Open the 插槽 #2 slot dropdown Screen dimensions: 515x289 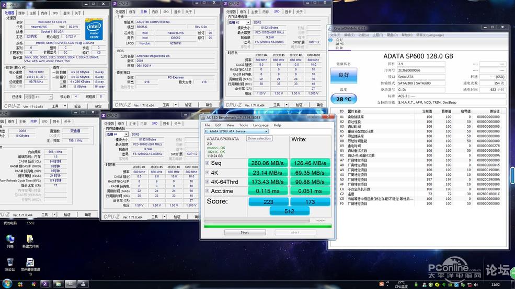coord(239,22)
